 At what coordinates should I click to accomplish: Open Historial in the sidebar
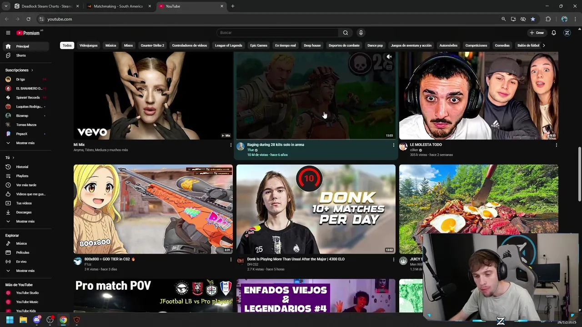click(22, 167)
